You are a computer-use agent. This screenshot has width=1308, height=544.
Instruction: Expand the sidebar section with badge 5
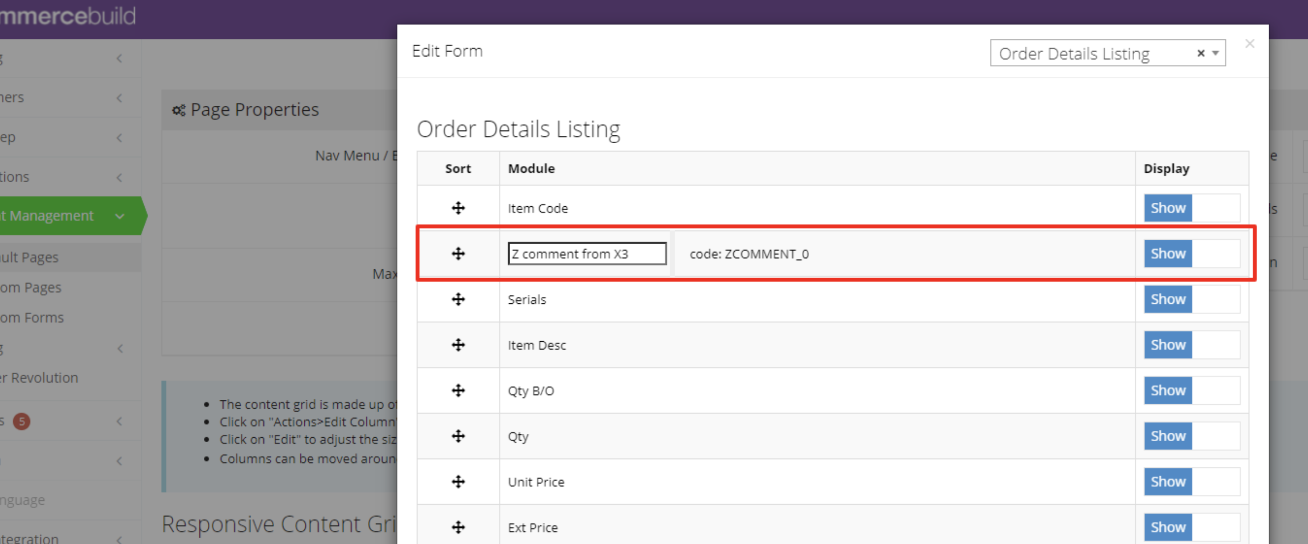coord(120,421)
